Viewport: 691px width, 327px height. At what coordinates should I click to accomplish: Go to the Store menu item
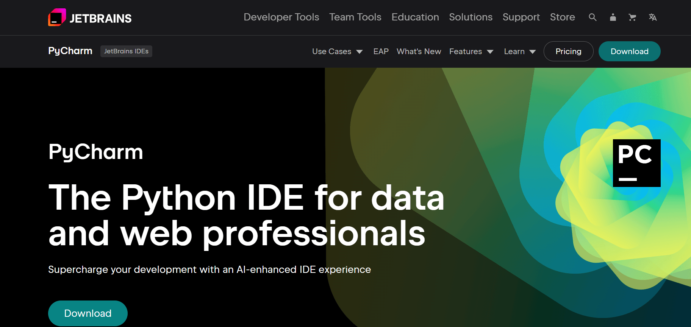563,17
